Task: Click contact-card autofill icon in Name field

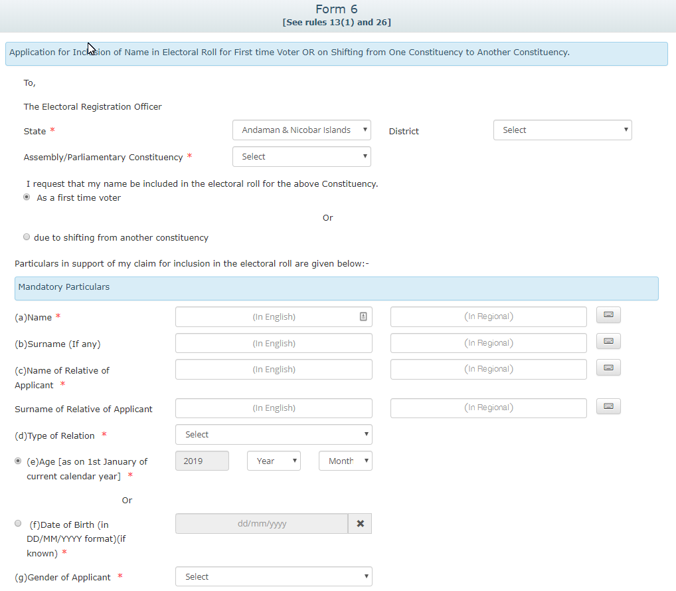Action: tap(363, 317)
